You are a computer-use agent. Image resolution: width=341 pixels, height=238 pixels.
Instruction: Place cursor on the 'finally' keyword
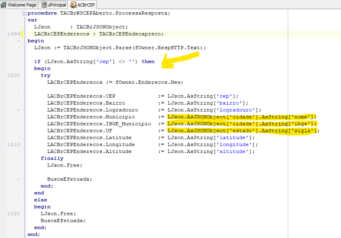click(52, 158)
